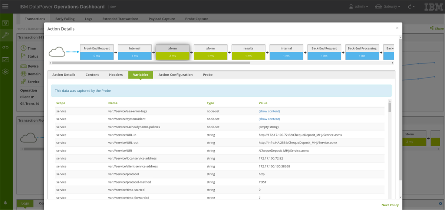
Task: Go to the Early Failing tab
Action: [65, 19]
